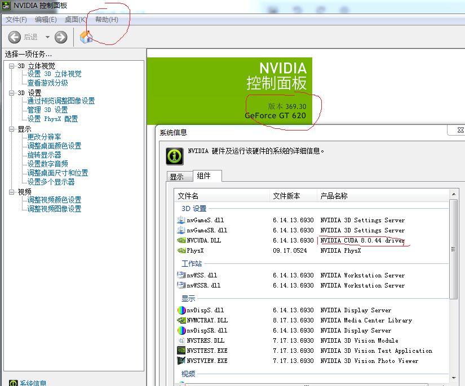This screenshot has height=386, width=465.
Task: Open the 帮助(H) menu
Action: coord(107,19)
